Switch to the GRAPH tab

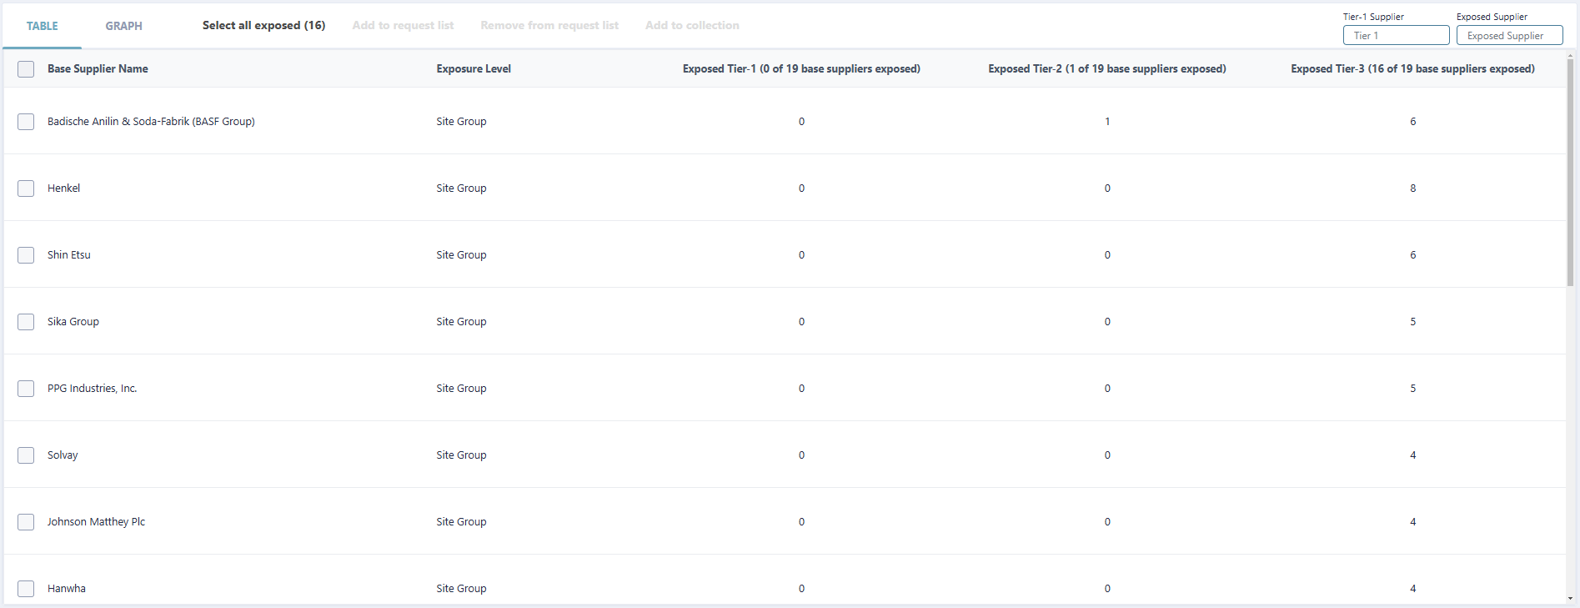[123, 26]
